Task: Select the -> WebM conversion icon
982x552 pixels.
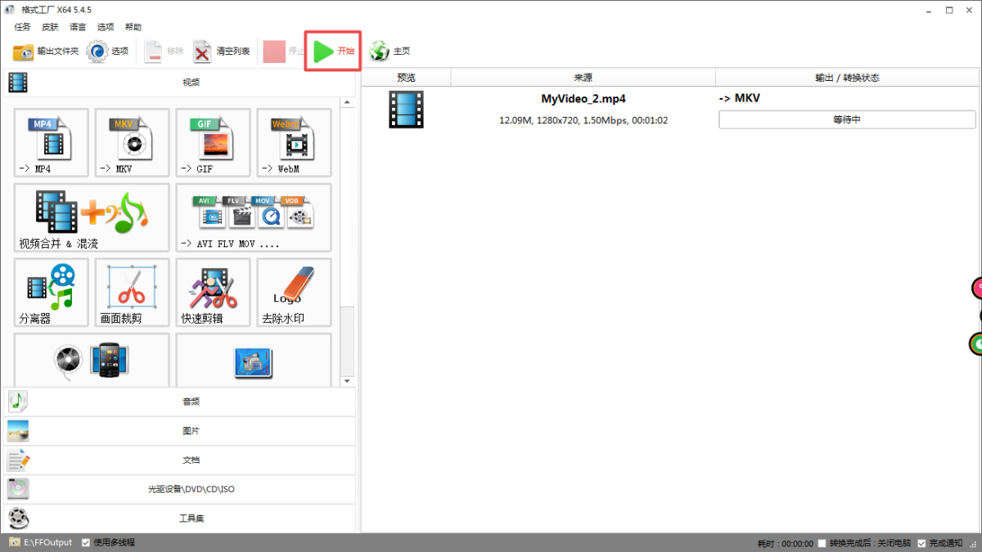Action: 295,142
